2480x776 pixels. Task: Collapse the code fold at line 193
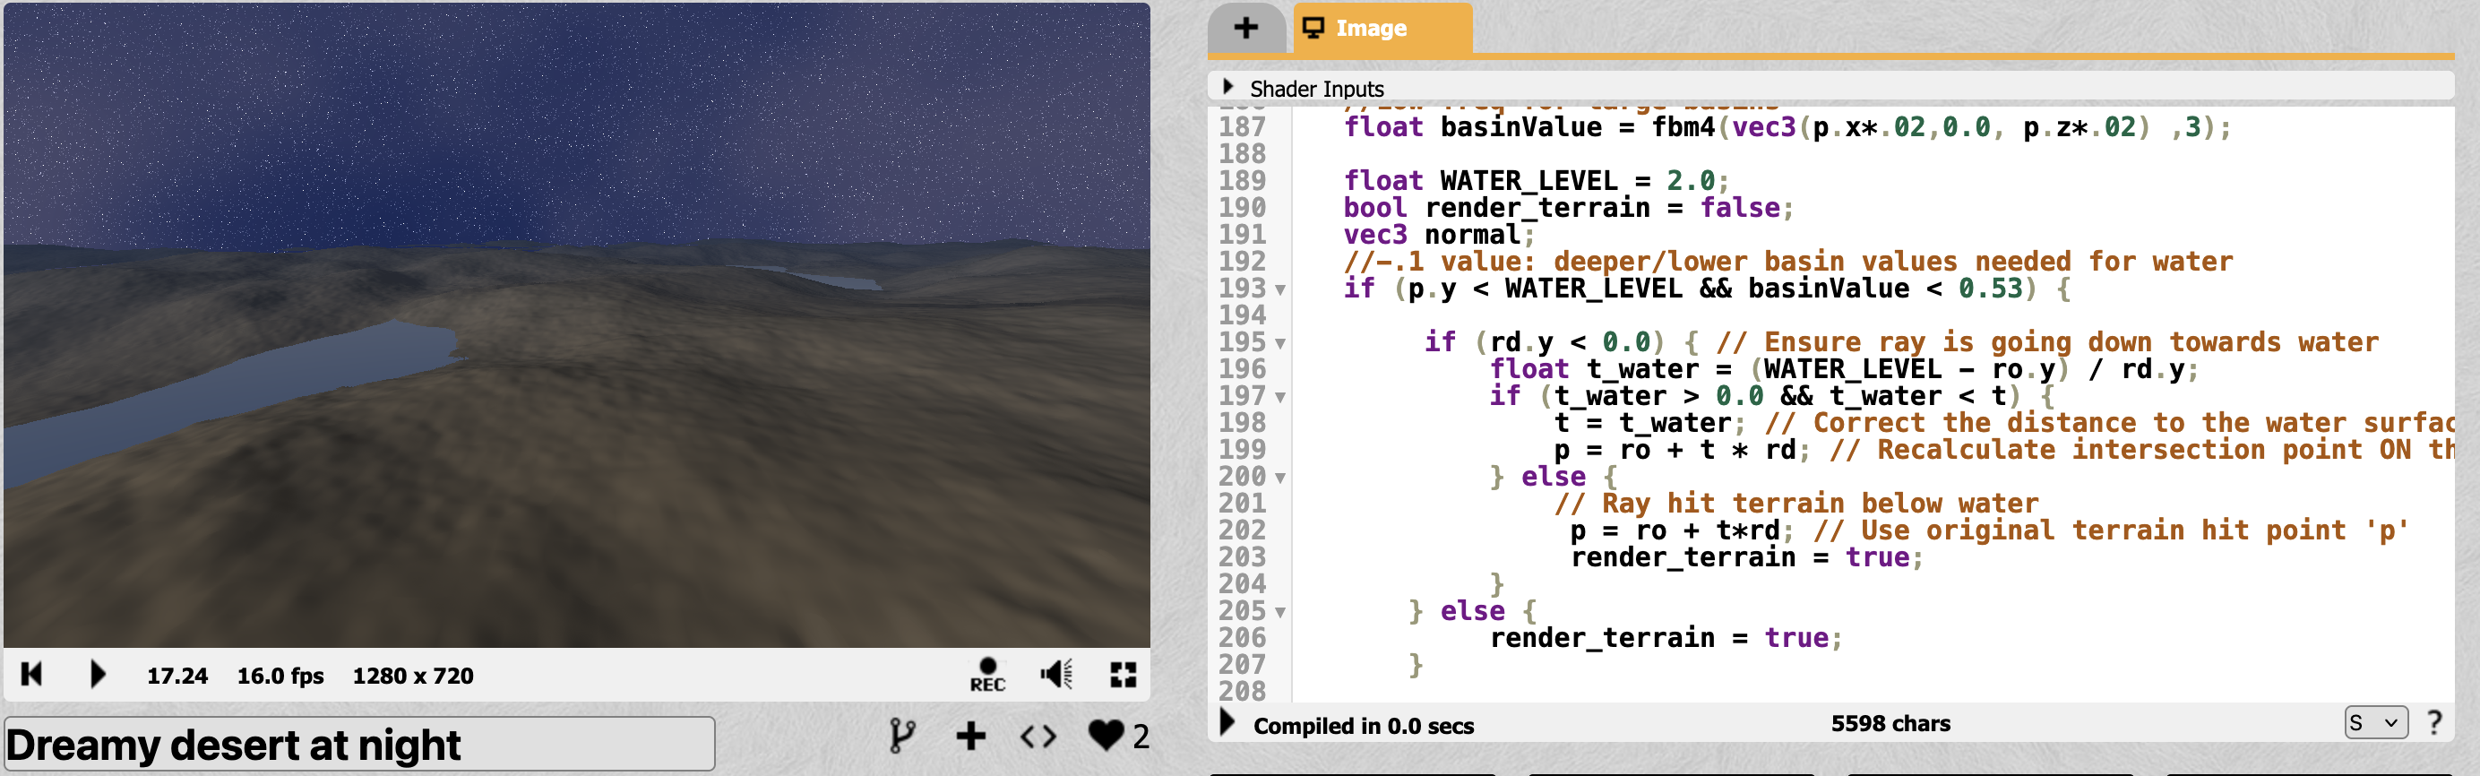pyautogui.click(x=1280, y=289)
